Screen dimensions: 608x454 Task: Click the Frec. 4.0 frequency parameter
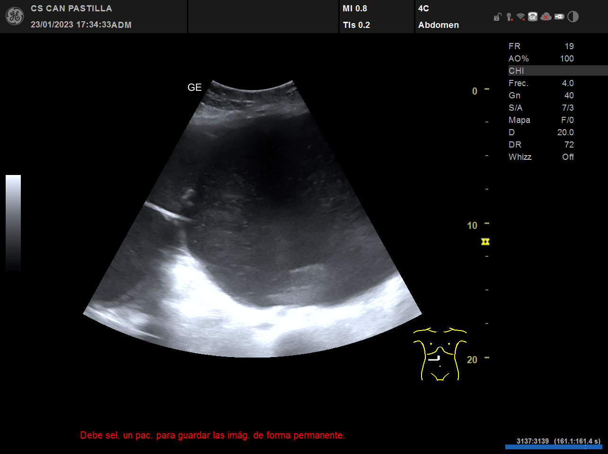point(541,83)
